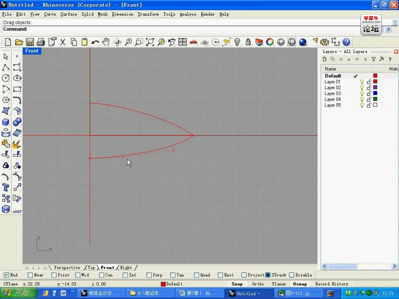Open the Surface menu
Screen dimensions: 399x299
click(x=69, y=14)
